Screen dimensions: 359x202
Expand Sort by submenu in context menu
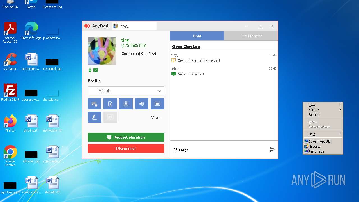click(x=323, y=110)
